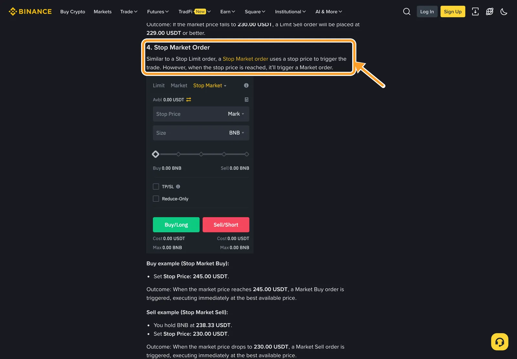Click Buy example (Stop Market Buy) heading

tap(188, 263)
